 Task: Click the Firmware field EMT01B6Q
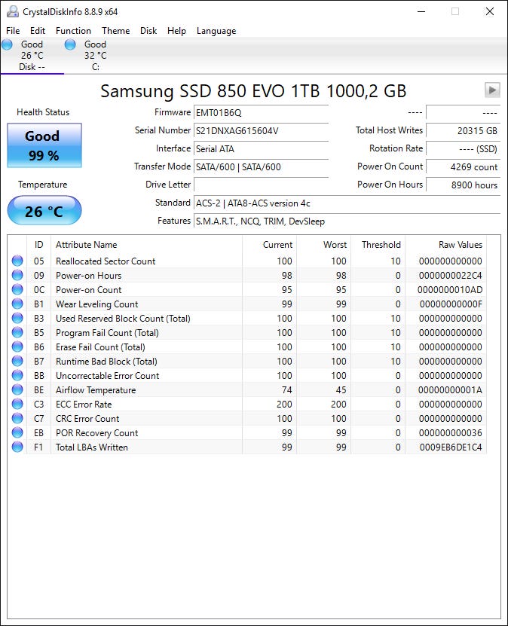pos(262,112)
